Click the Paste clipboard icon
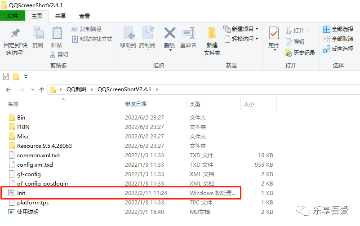The image size is (360, 226). [57, 33]
